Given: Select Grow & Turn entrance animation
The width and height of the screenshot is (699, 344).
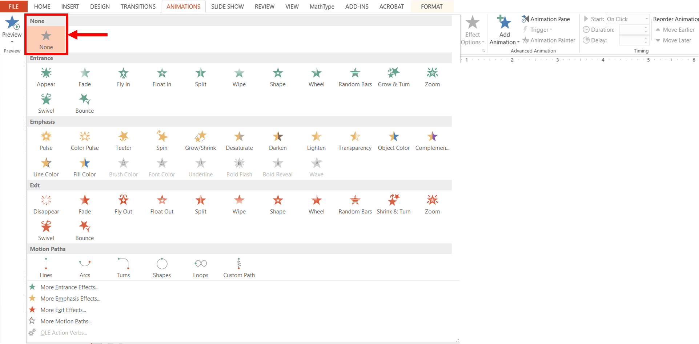Looking at the screenshot, I should click(x=394, y=77).
